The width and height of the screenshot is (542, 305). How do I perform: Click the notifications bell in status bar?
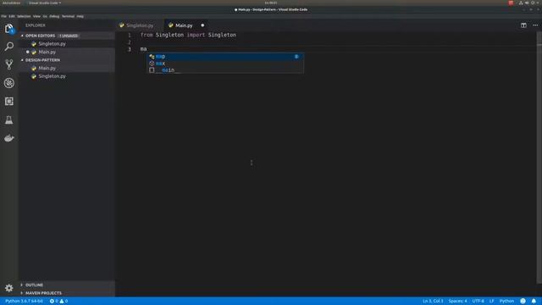click(534, 301)
